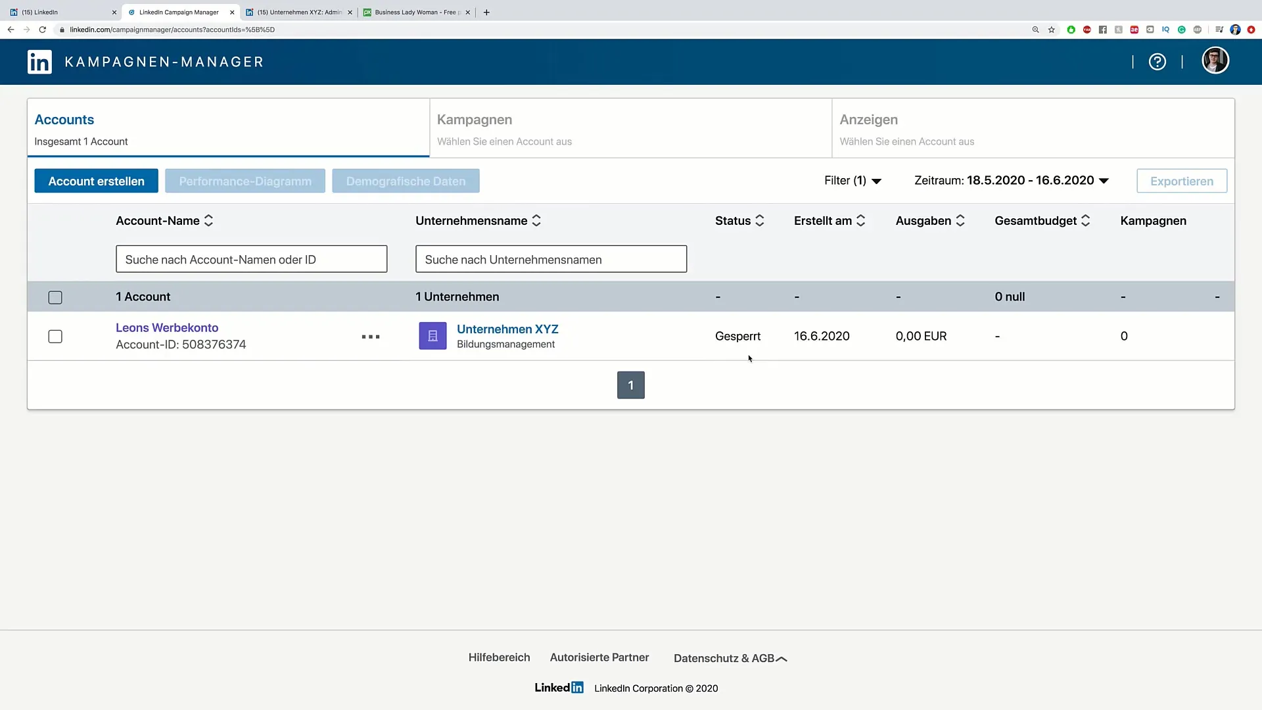Open the Filter (1) dropdown
This screenshot has width=1262, height=710.
coord(853,181)
